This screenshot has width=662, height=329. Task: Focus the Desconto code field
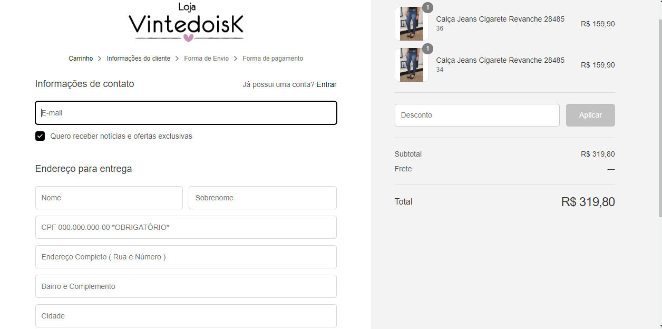pyautogui.click(x=477, y=115)
